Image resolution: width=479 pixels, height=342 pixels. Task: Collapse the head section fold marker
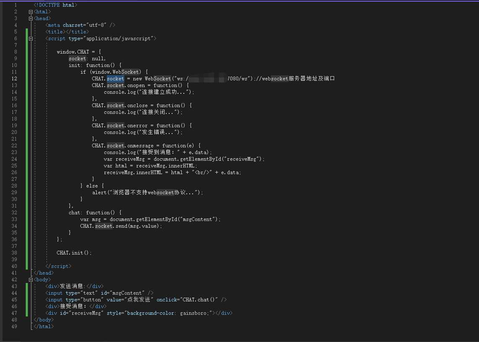point(31,18)
